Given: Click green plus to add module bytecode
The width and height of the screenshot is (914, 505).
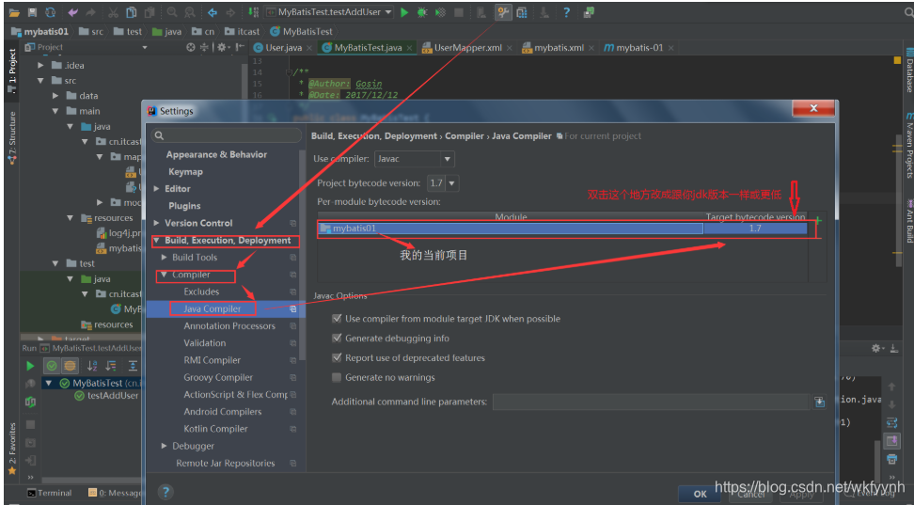Looking at the screenshot, I should pyautogui.click(x=818, y=220).
